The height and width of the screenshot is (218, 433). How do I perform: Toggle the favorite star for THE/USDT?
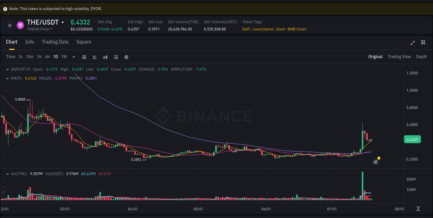pos(10,25)
